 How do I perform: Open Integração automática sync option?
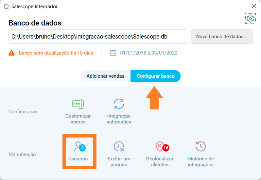click(x=119, y=111)
